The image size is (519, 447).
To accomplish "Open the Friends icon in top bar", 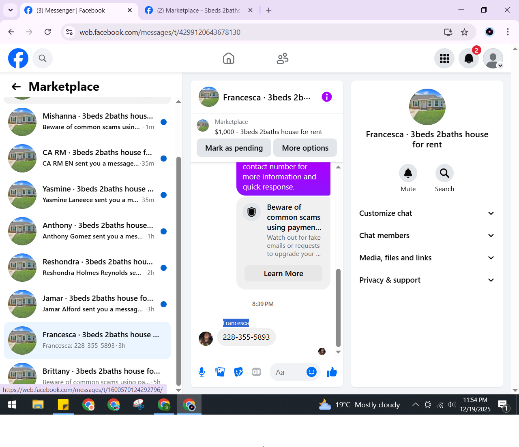I will coord(283,58).
